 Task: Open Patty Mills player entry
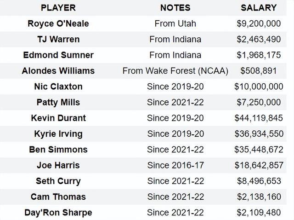click(x=58, y=102)
